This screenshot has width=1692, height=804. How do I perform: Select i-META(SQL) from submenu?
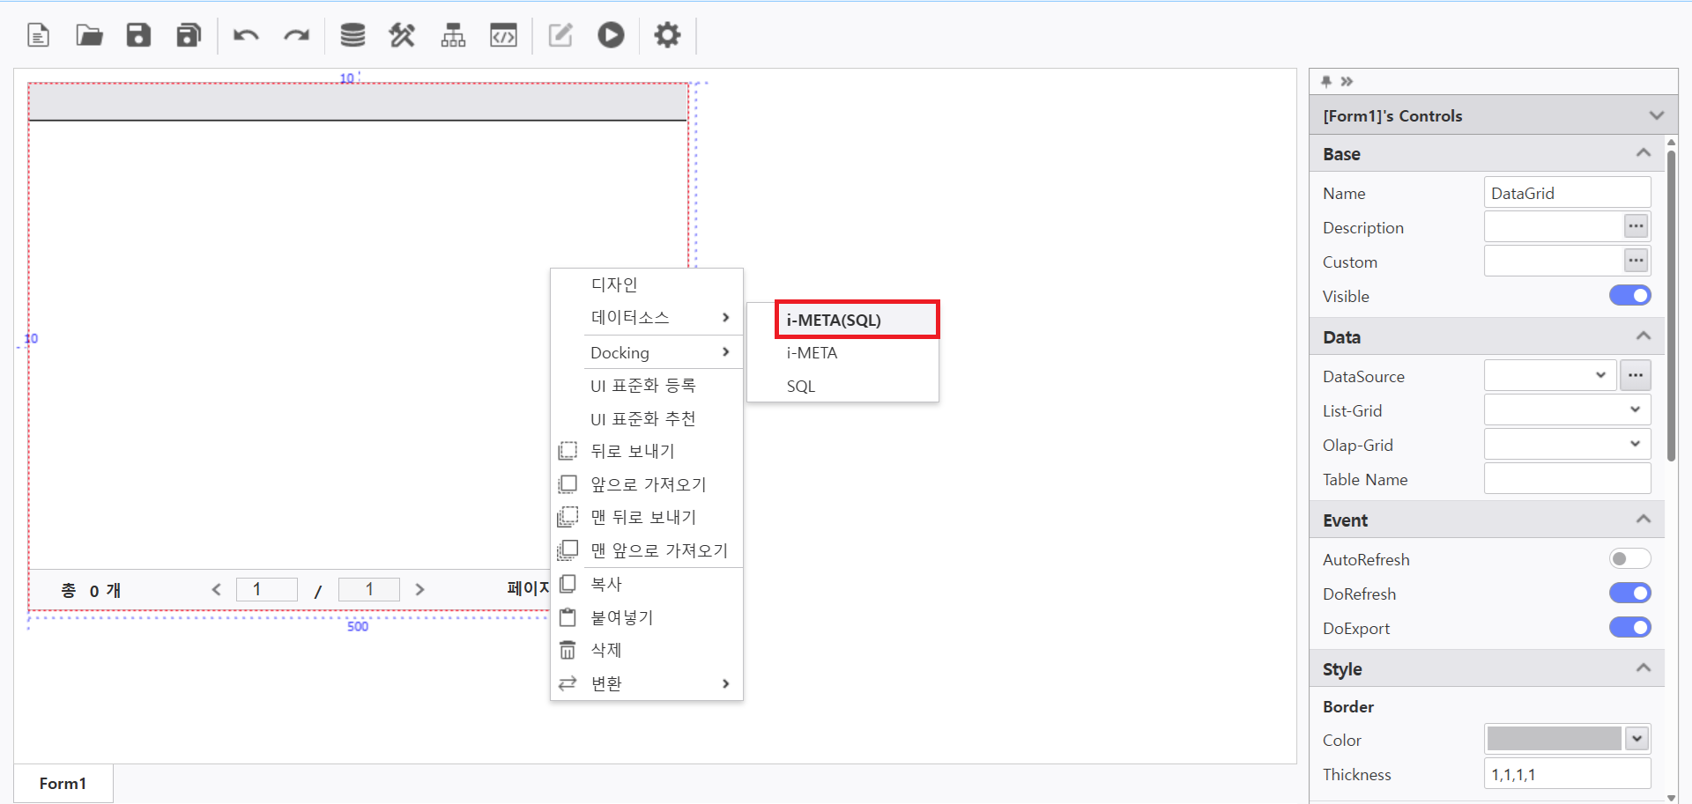(x=857, y=320)
